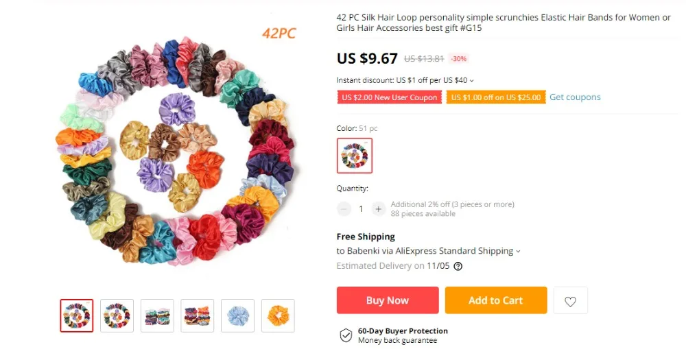The width and height of the screenshot is (686, 349).
Task: Expand the instant discount details chevron
Action: (472, 80)
